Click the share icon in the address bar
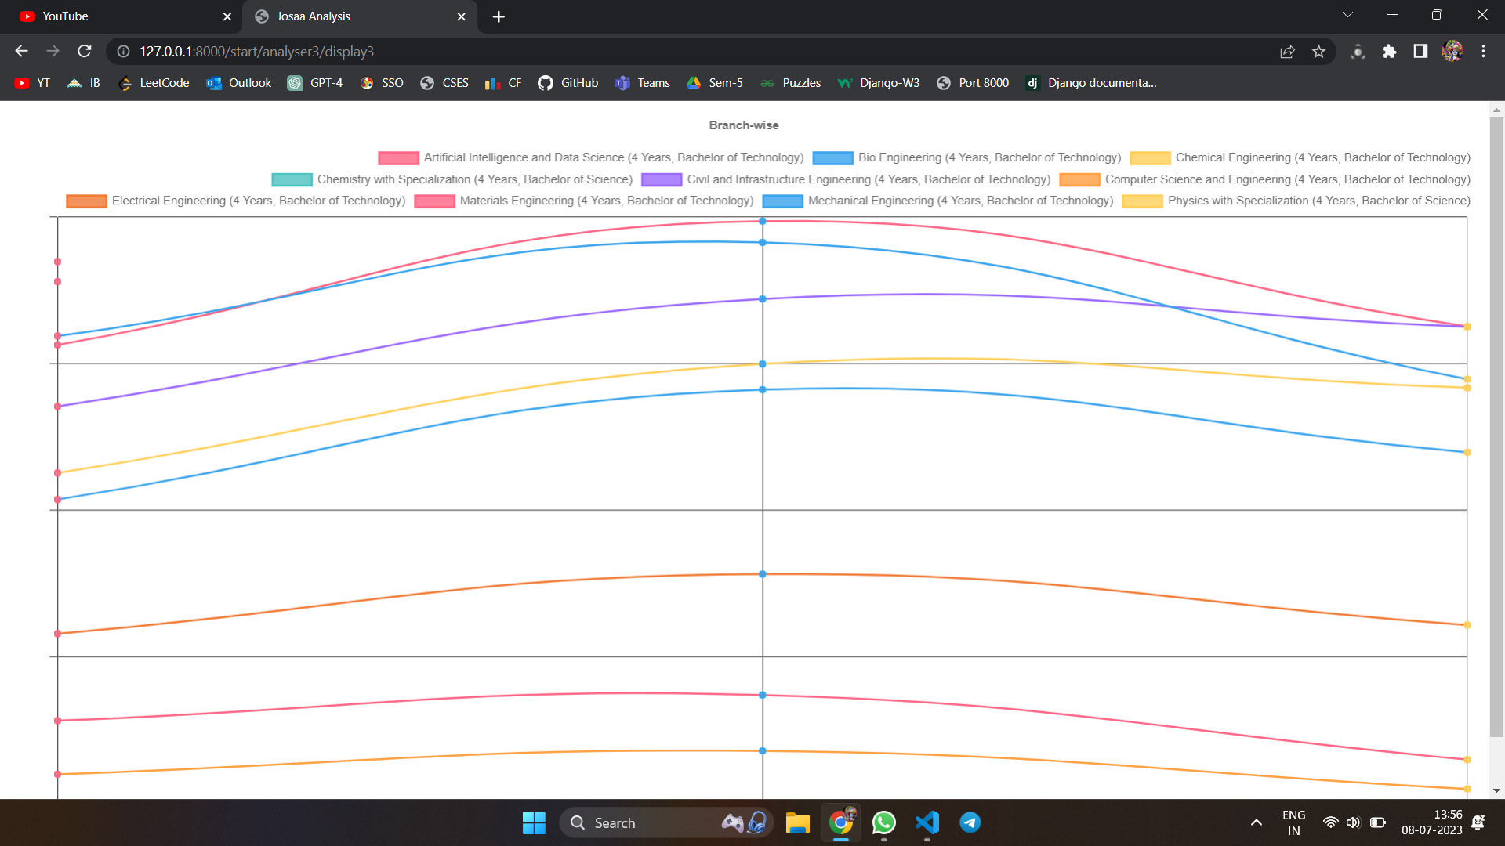The image size is (1505, 846). tap(1287, 51)
